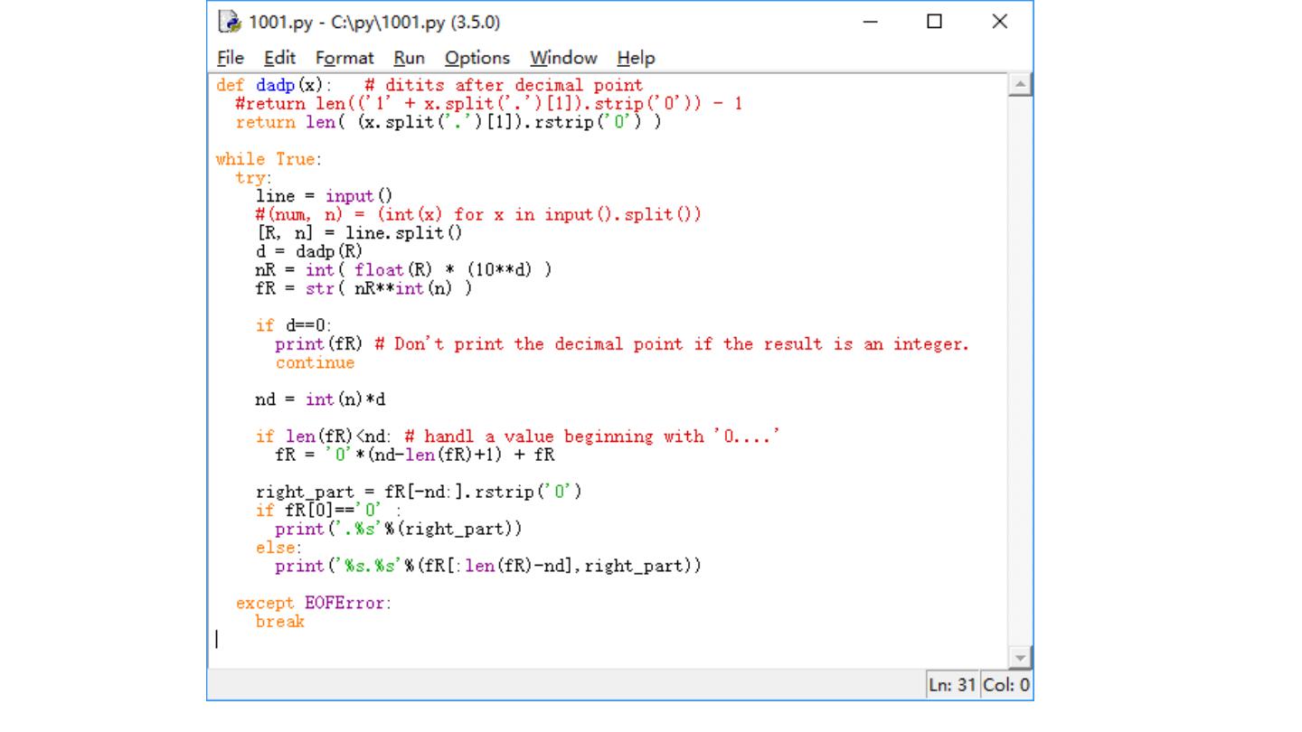Place cursor on 'while True:' line
The image size is (1302, 732).
pyautogui.click(x=268, y=159)
